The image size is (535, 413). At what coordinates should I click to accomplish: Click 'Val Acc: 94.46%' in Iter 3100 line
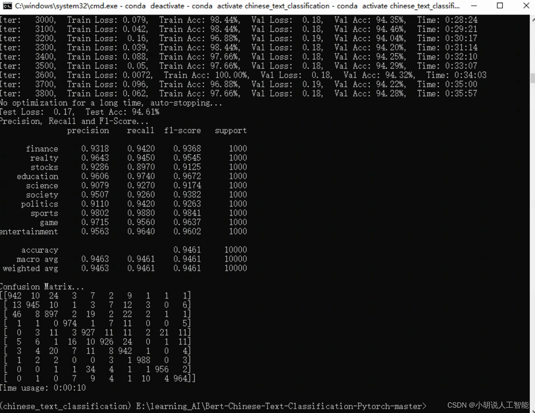370,29
